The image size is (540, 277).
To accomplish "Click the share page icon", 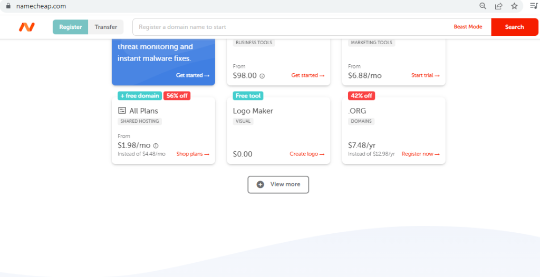I will click(498, 6).
